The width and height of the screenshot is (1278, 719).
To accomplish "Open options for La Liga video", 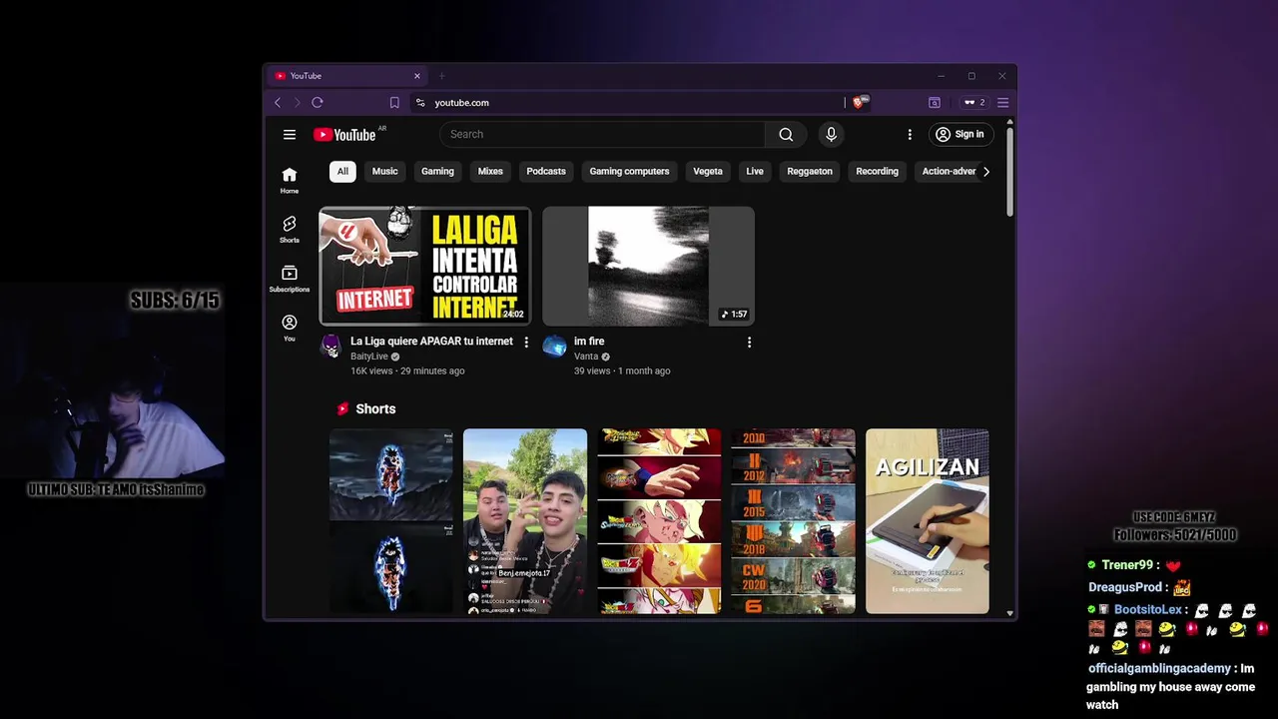I will [526, 343].
